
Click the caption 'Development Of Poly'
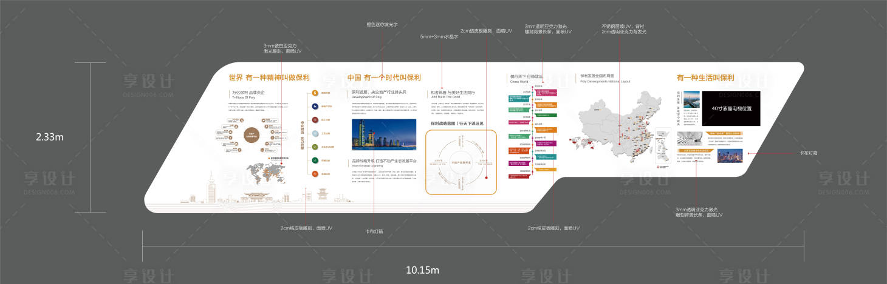click(x=366, y=97)
